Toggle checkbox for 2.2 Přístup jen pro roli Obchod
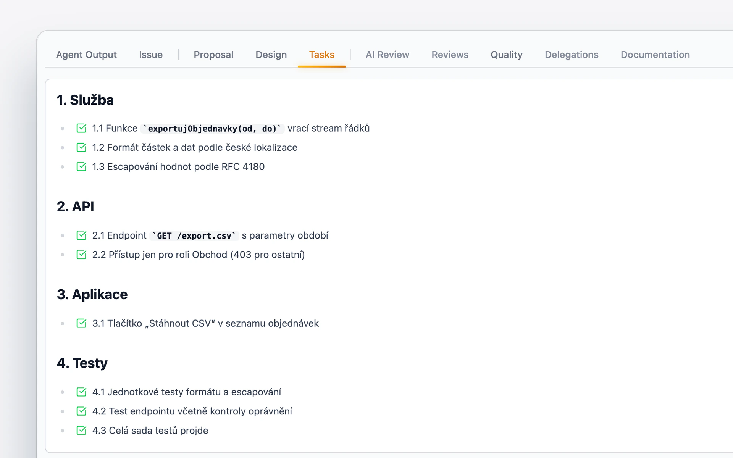Screen dimensions: 733x458 pos(81,254)
